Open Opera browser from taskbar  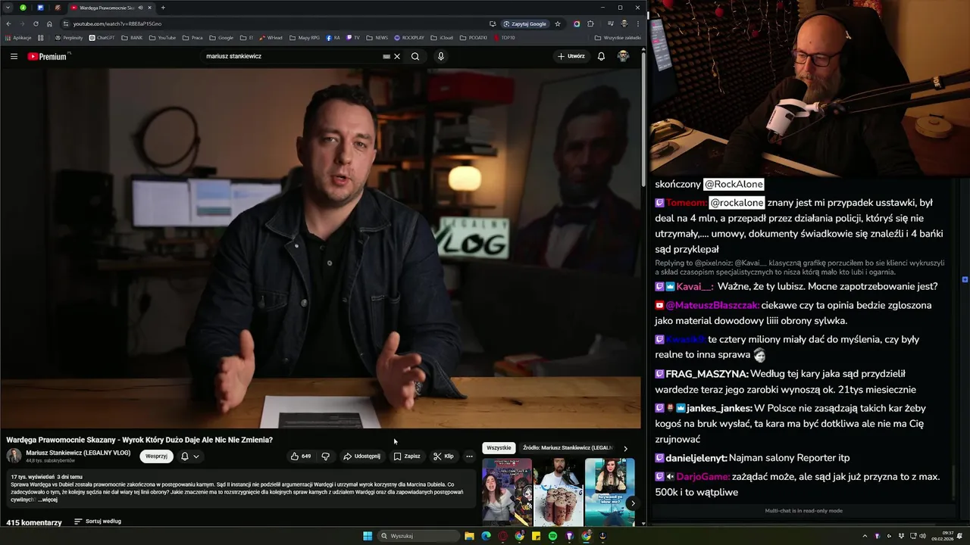pos(503,536)
